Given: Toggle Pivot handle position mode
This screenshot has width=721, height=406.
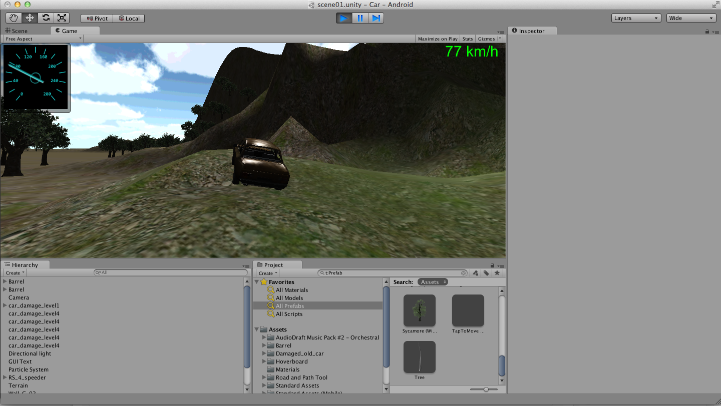Looking at the screenshot, I should click(x=97, y=18).
